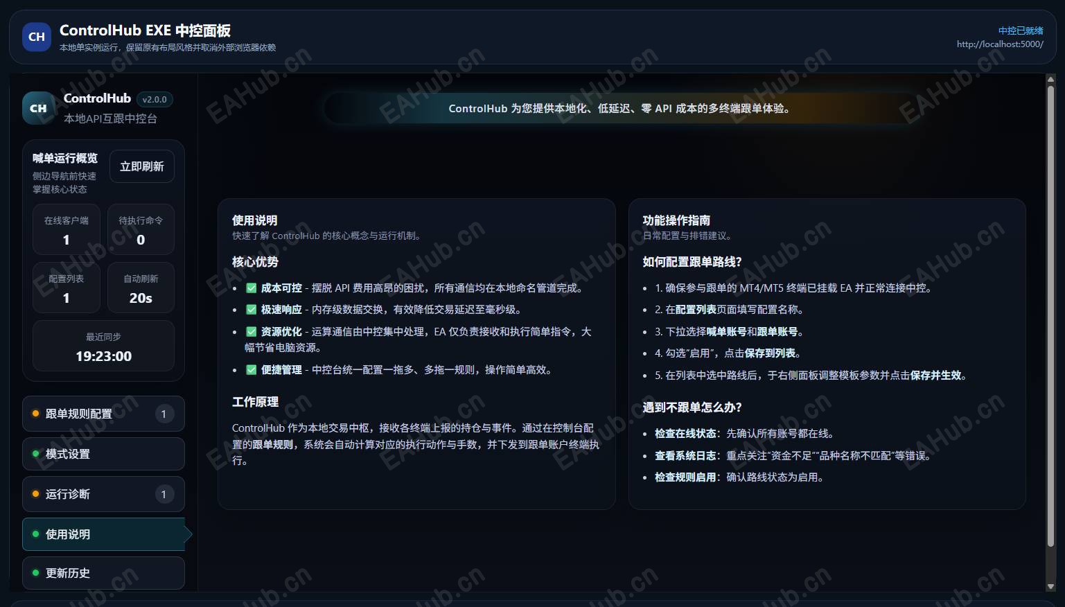Click the 功能操作指南 card title

[x=676, y=220]
